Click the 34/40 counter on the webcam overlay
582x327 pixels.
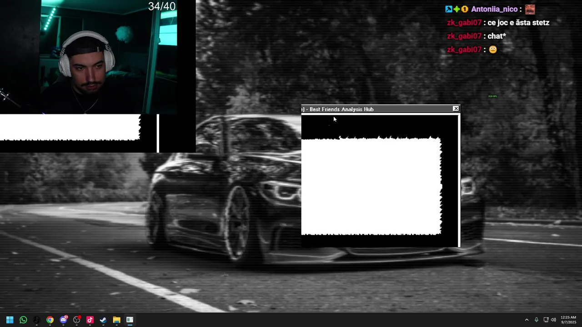click(162, 6)
